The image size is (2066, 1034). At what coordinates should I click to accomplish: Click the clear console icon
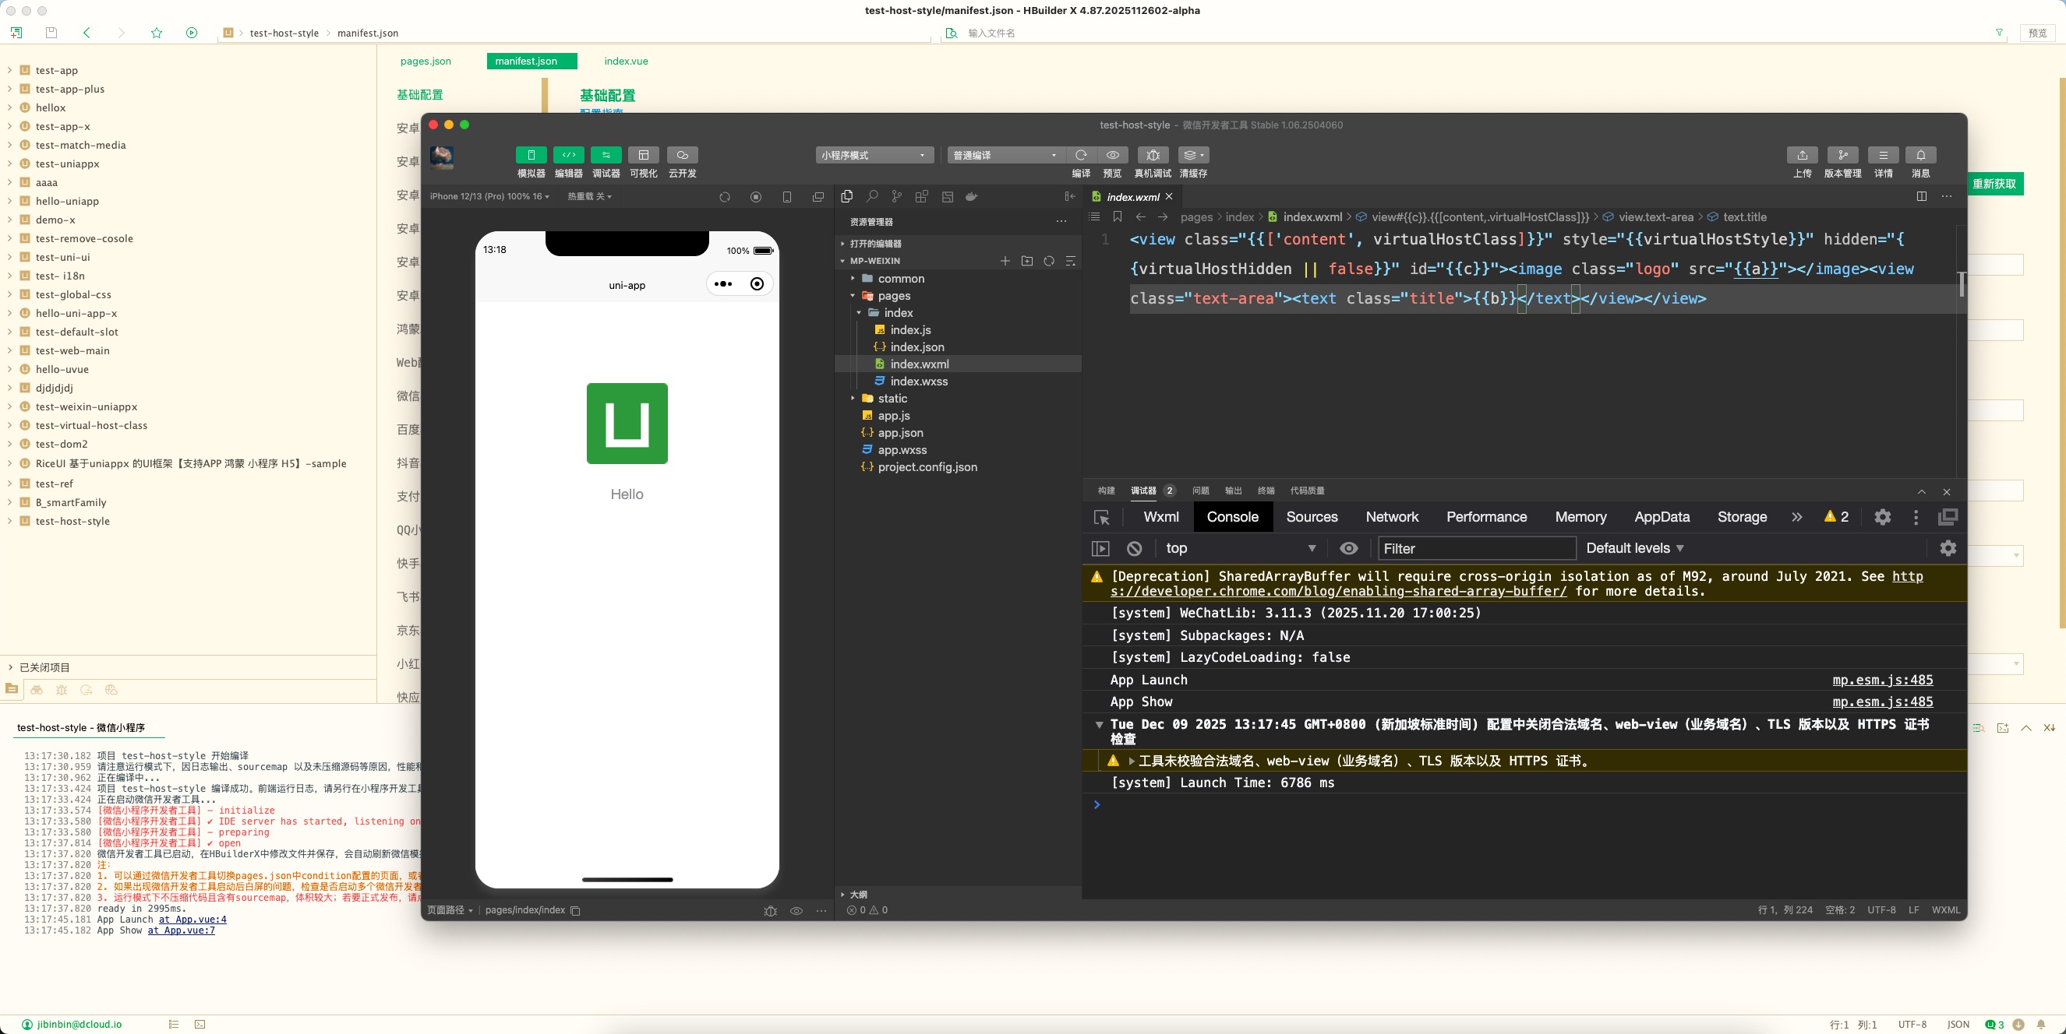(x=1134, y=548)
